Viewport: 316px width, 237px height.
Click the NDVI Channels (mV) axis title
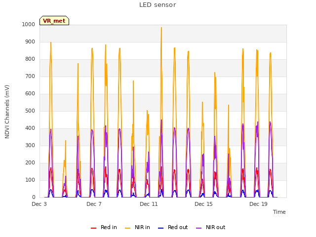[x=7, y=112]
